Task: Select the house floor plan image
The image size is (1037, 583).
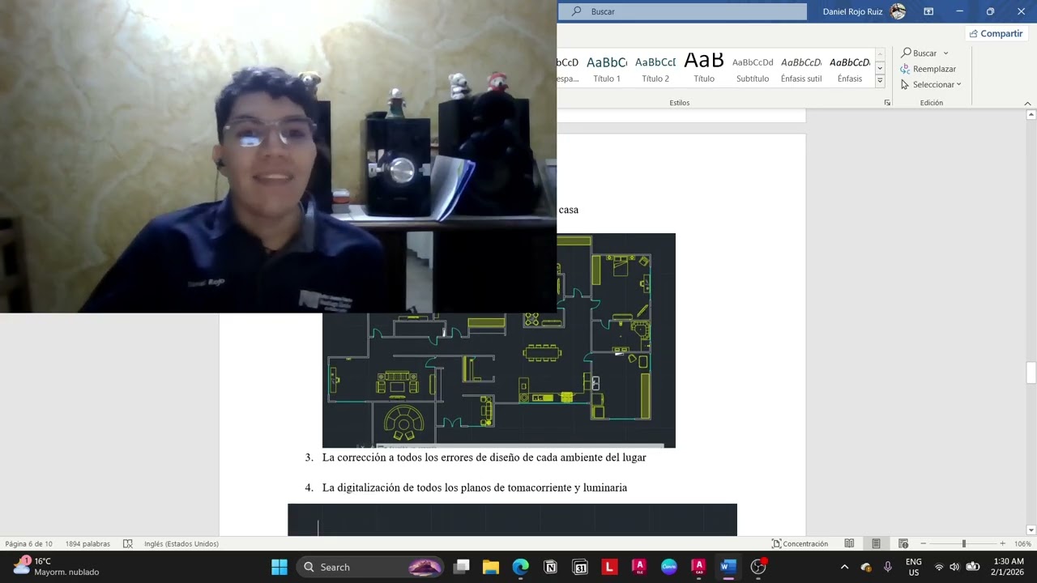Action: (498, 381)
